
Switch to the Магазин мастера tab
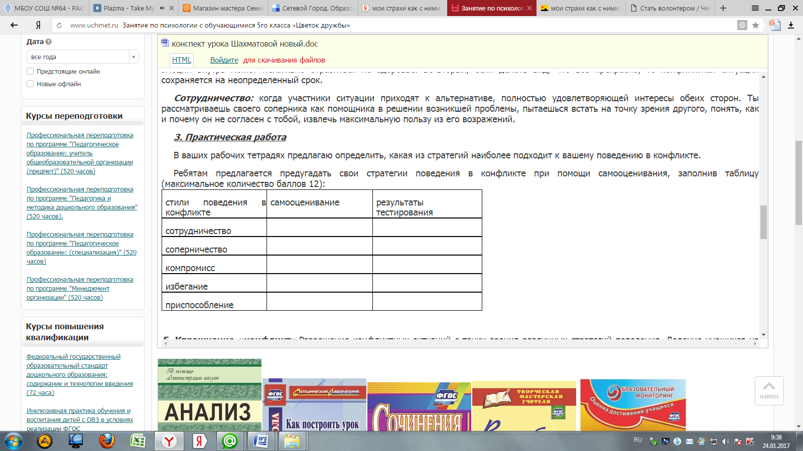pos(223,8)
